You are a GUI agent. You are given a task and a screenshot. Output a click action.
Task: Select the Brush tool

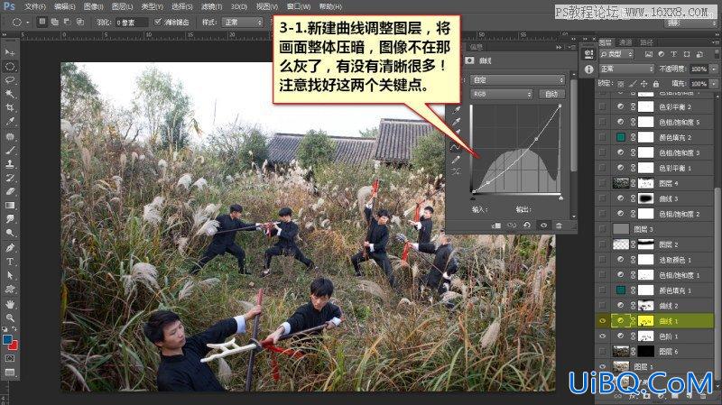point(10,150)
